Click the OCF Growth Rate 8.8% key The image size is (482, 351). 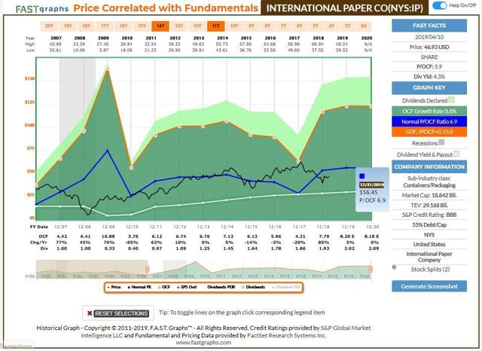pos(429,111)
